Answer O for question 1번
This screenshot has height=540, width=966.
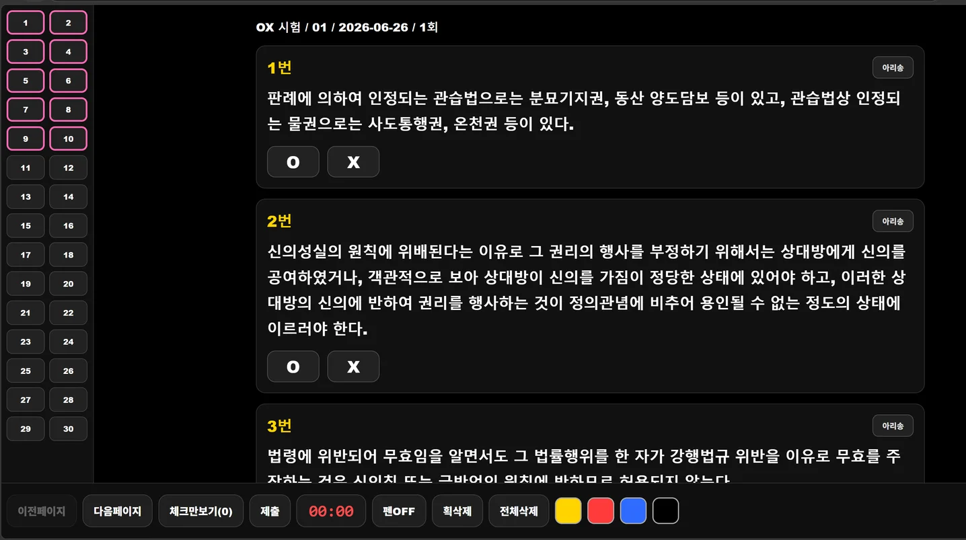point(293,162)
